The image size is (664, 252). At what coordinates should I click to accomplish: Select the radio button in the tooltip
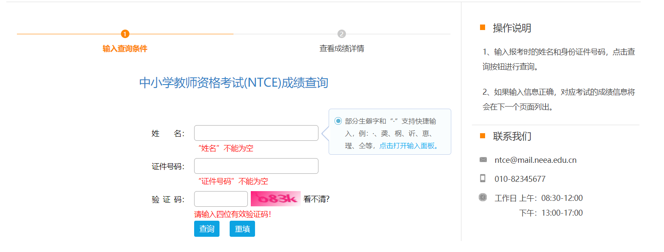point(338,121)
